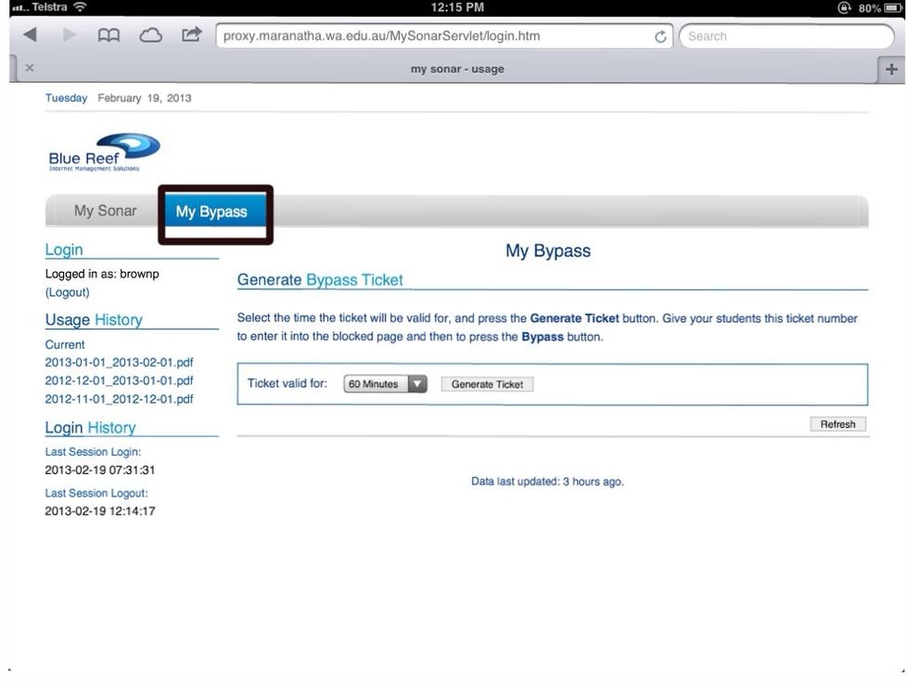Close the current tab with X

pyautogui.click(x=29, y=68)
